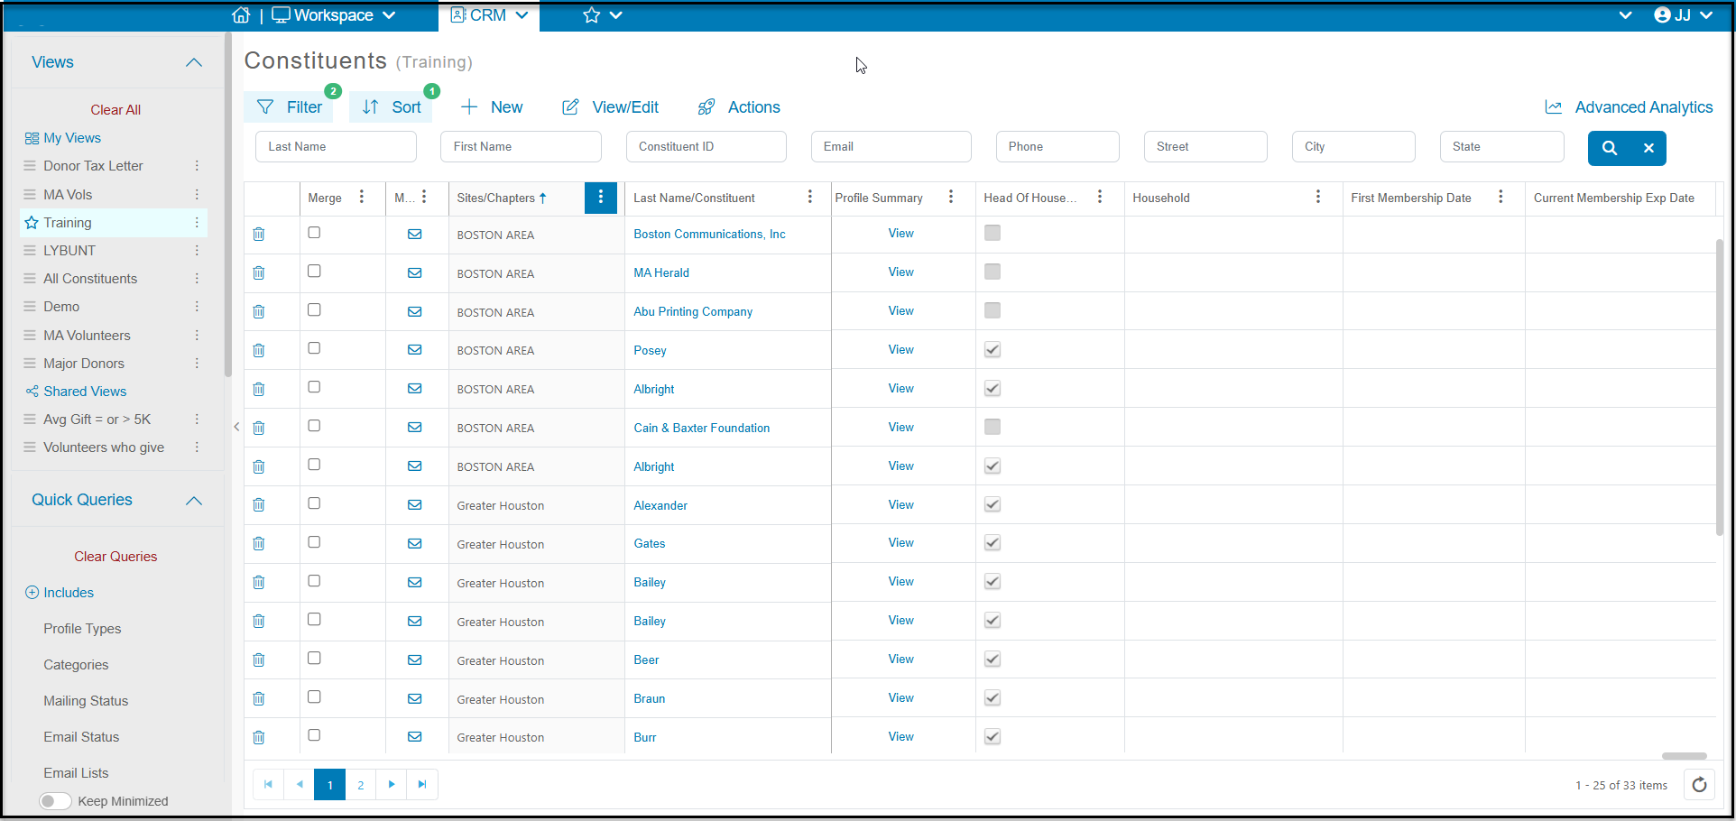Check the Merge box for Boston Communications
Viewport: 1736px width, 821px height.
314,233
